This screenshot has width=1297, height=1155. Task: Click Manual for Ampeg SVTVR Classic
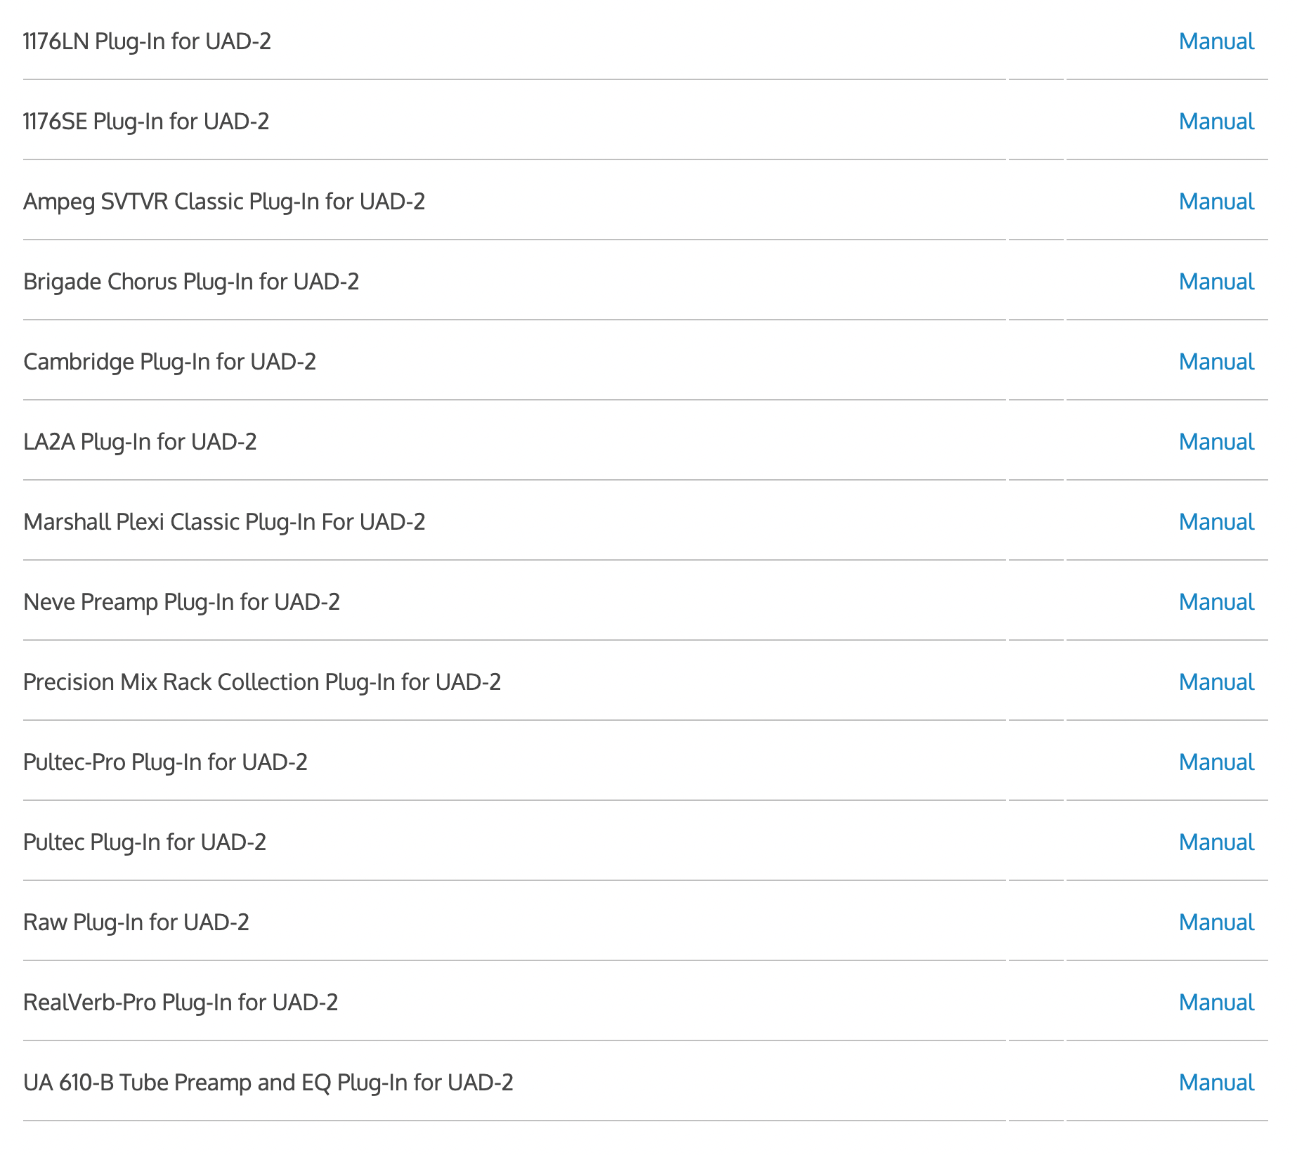click(x=1215, y=202)
